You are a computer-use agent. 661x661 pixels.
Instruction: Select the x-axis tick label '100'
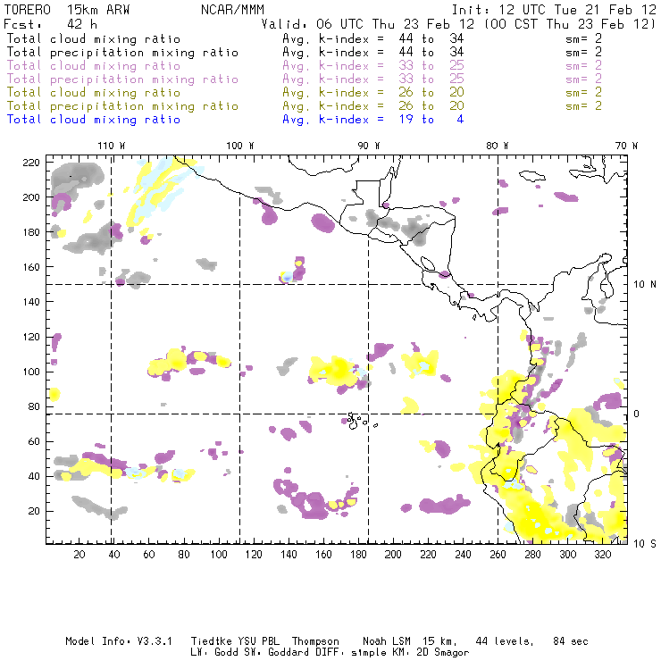[219, 554]
